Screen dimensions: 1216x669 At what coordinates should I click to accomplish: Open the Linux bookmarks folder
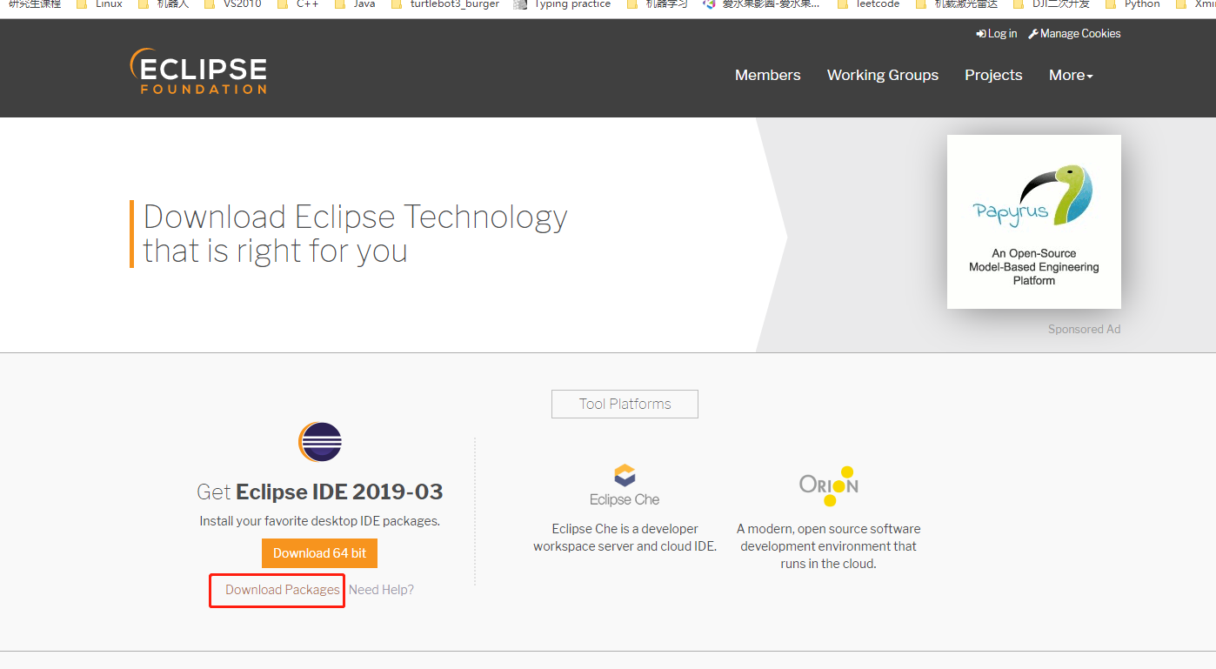[x=108, y=4]
